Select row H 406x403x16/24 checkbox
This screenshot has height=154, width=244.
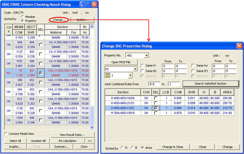[x=156, y=98]
